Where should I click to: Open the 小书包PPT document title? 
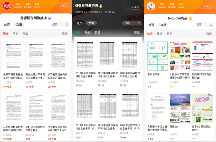pyautogui.click(x=153, y=75)
